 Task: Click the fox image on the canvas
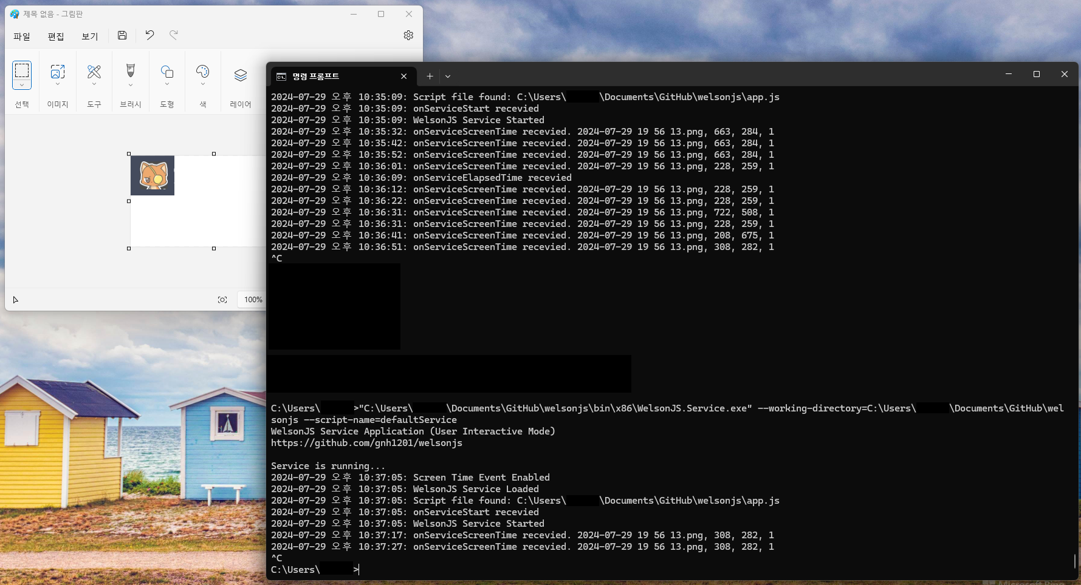152,175
